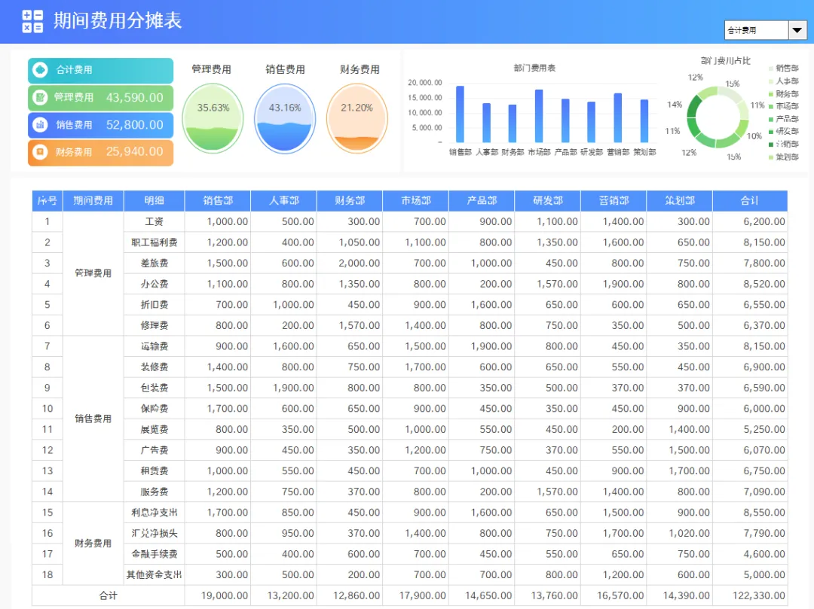Open the 合计费用 dropdown arrow
Viewport: 814px width, 609px height.
[x=797, y=30]
